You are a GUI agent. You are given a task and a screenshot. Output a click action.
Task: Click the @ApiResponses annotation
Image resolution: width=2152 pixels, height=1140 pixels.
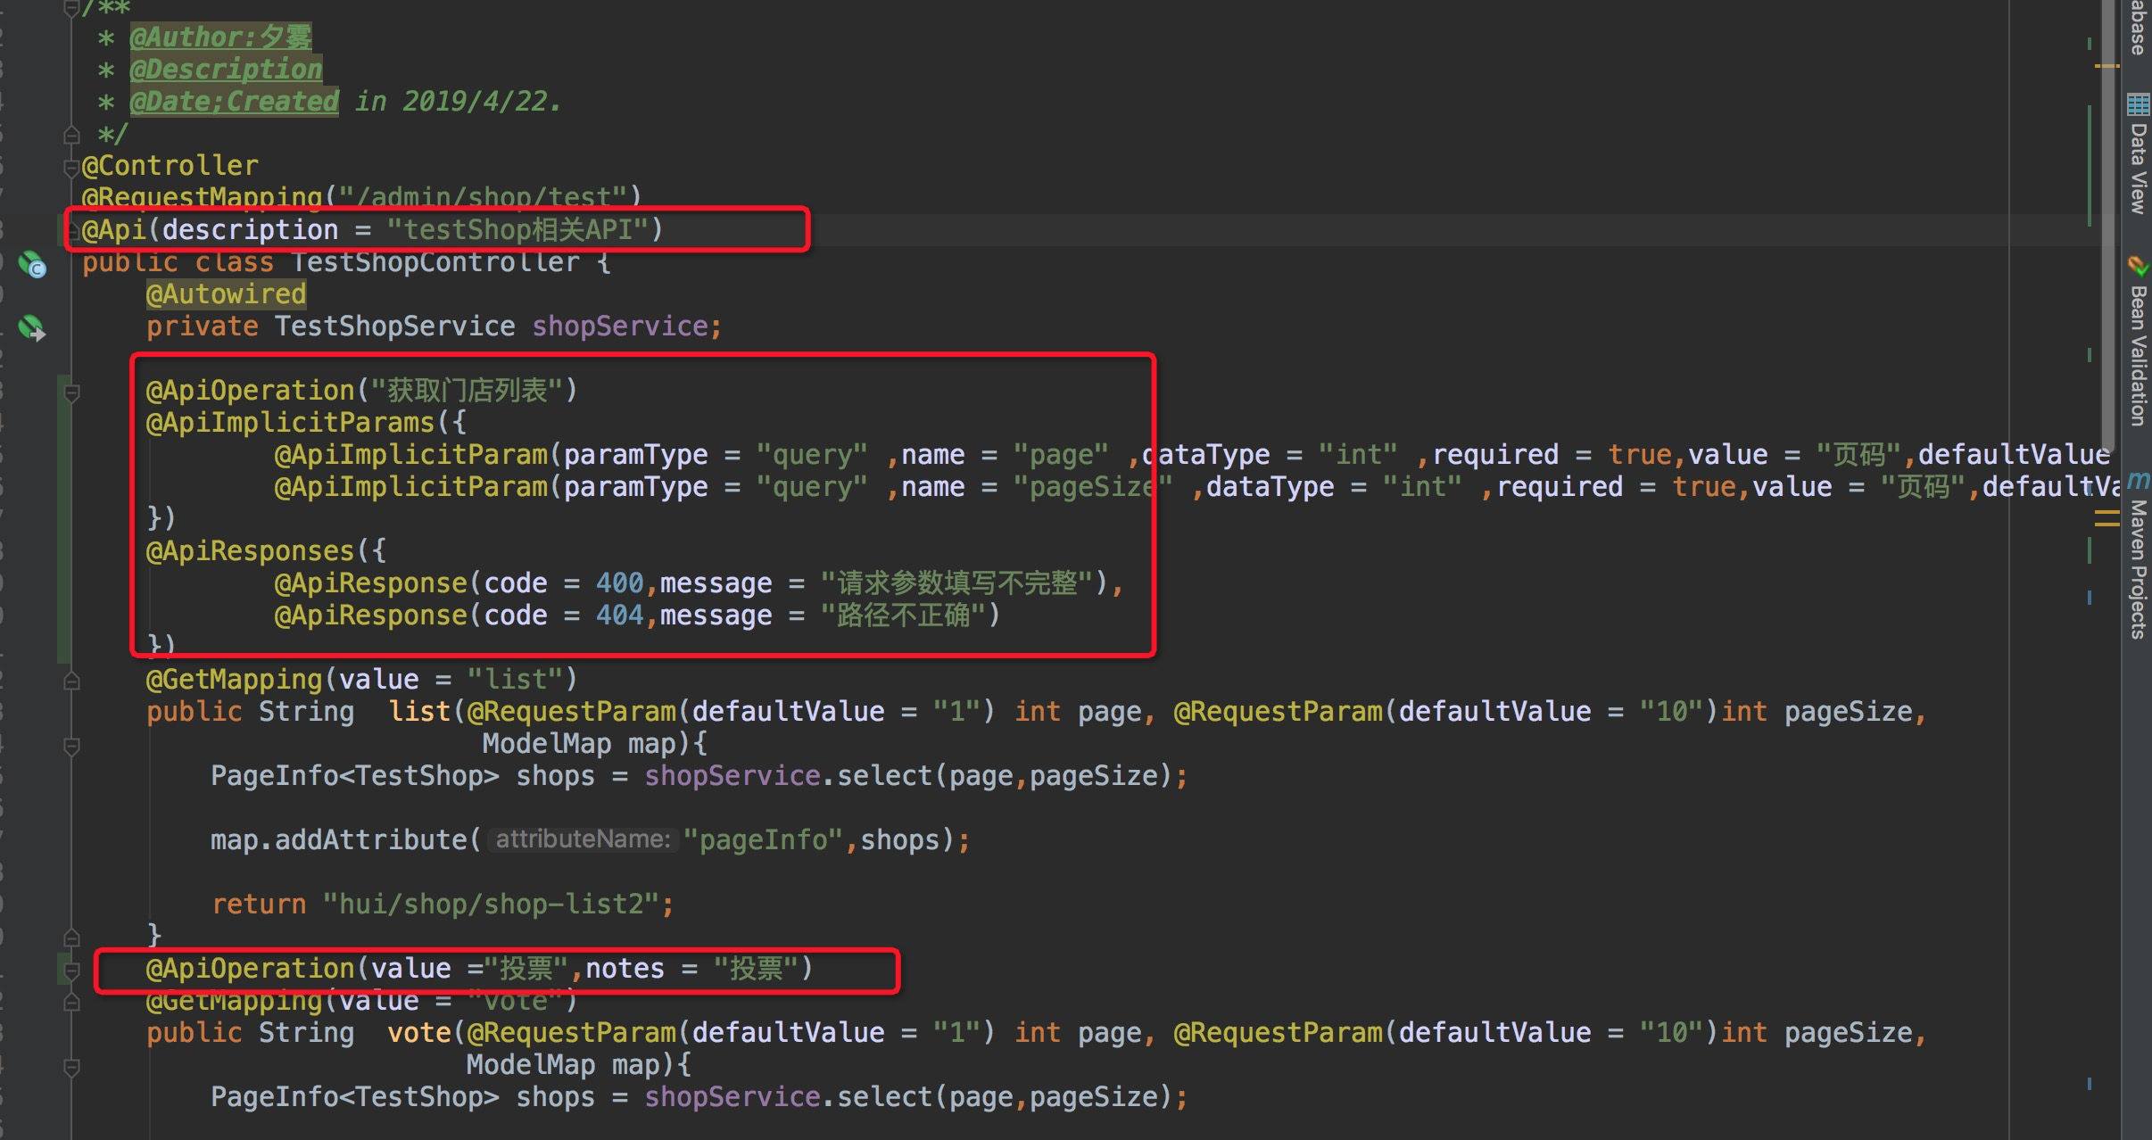(250, 551)
